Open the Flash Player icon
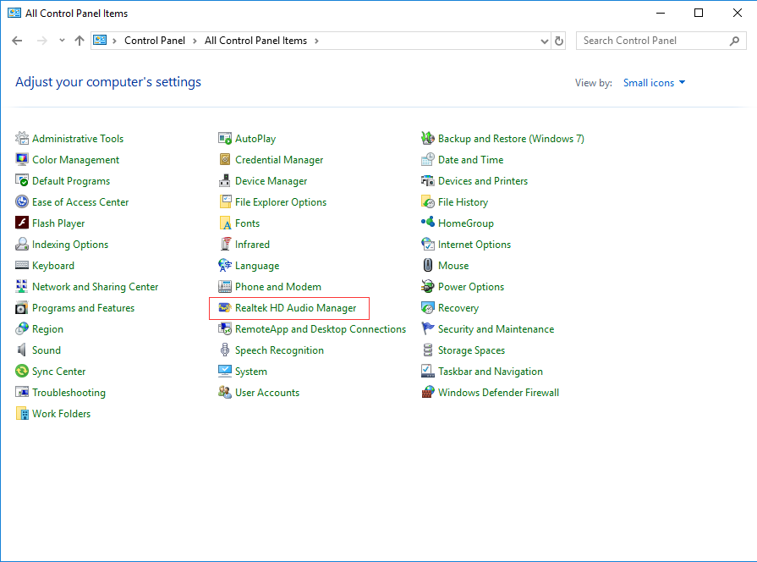This screenshot has width=757, height=562. point(22,223)
